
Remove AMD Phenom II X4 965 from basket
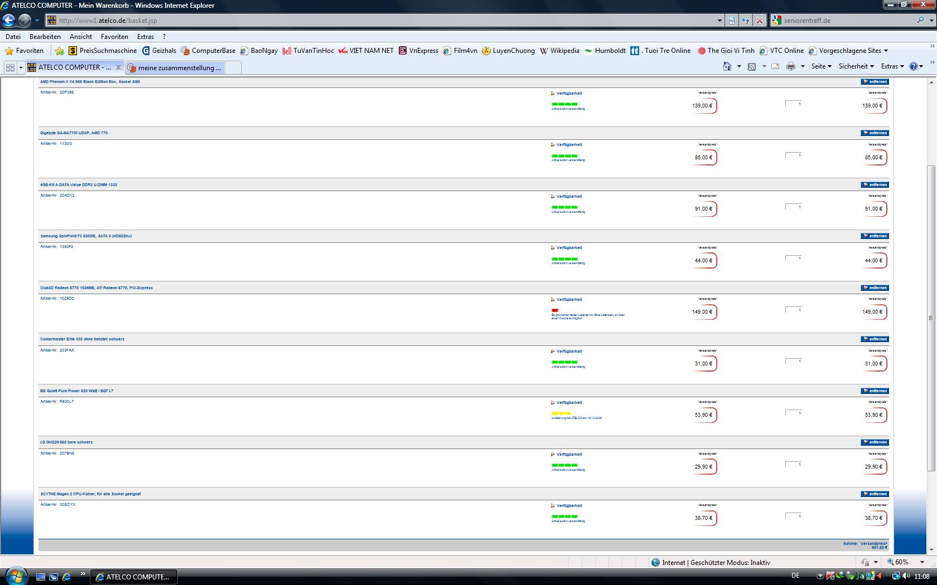point(875,82)
